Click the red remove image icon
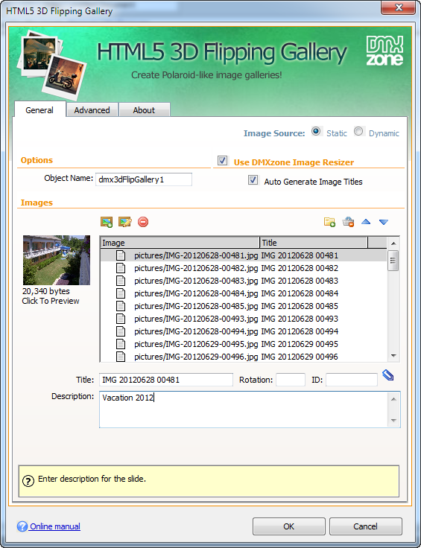Viewport: 421px width, 548px height. coord(143,222)
